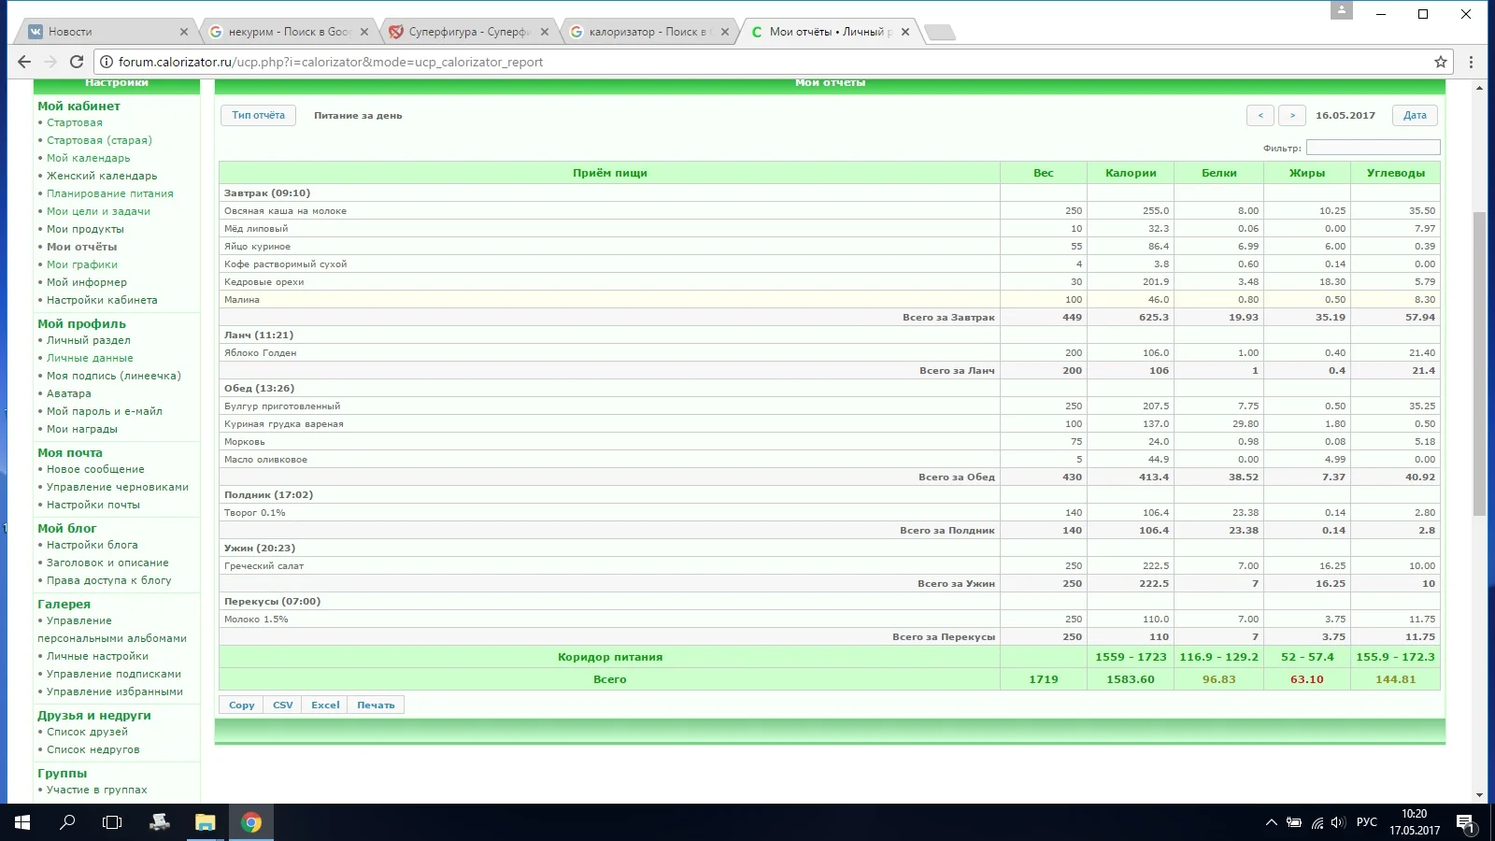Open Настройки кабинета
The height and width of the screenshot is (841, 1495).
point(102,300)
